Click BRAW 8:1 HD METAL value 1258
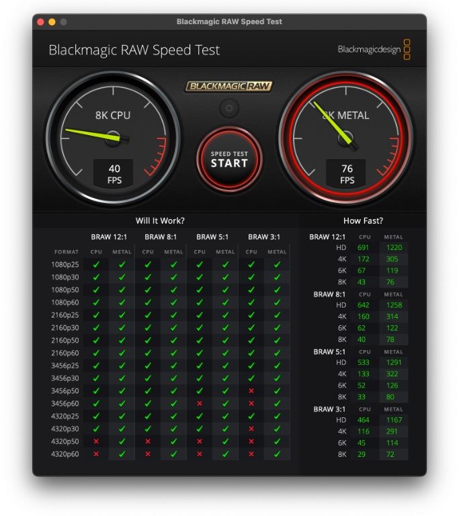 tap(394, 305)
